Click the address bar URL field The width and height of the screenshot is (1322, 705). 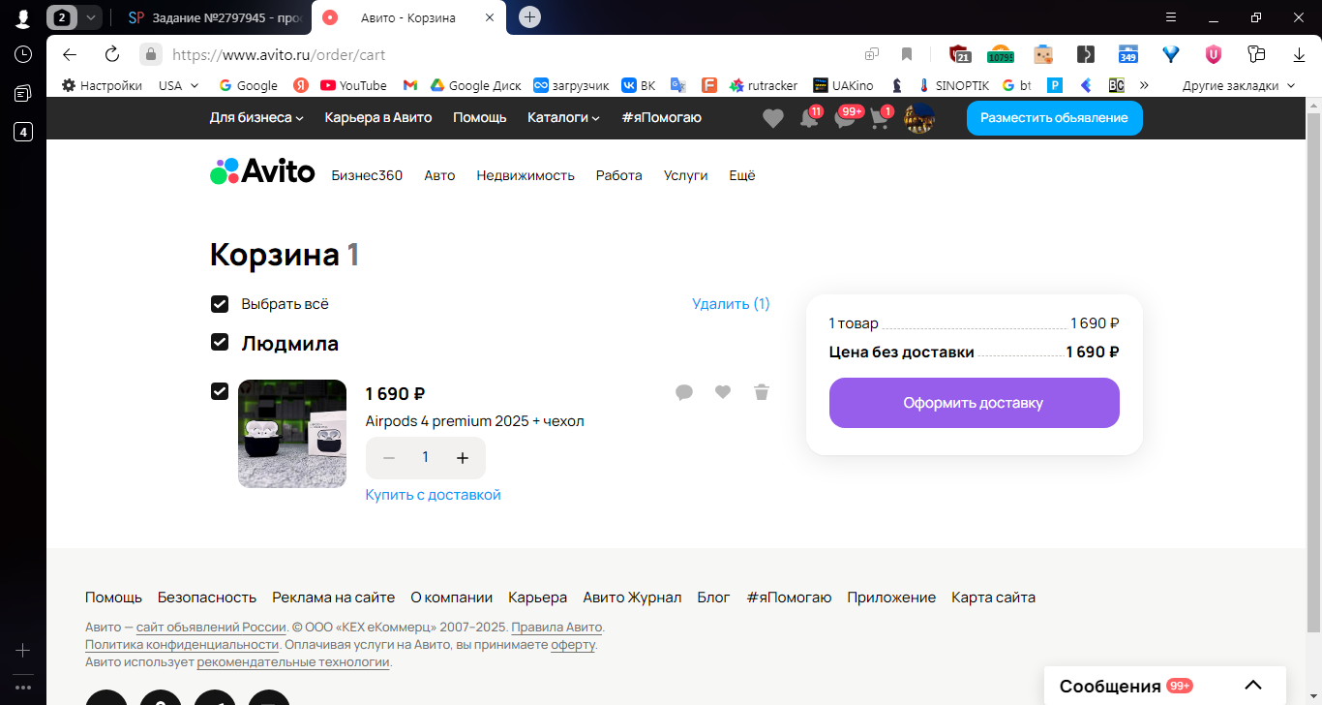503,54
